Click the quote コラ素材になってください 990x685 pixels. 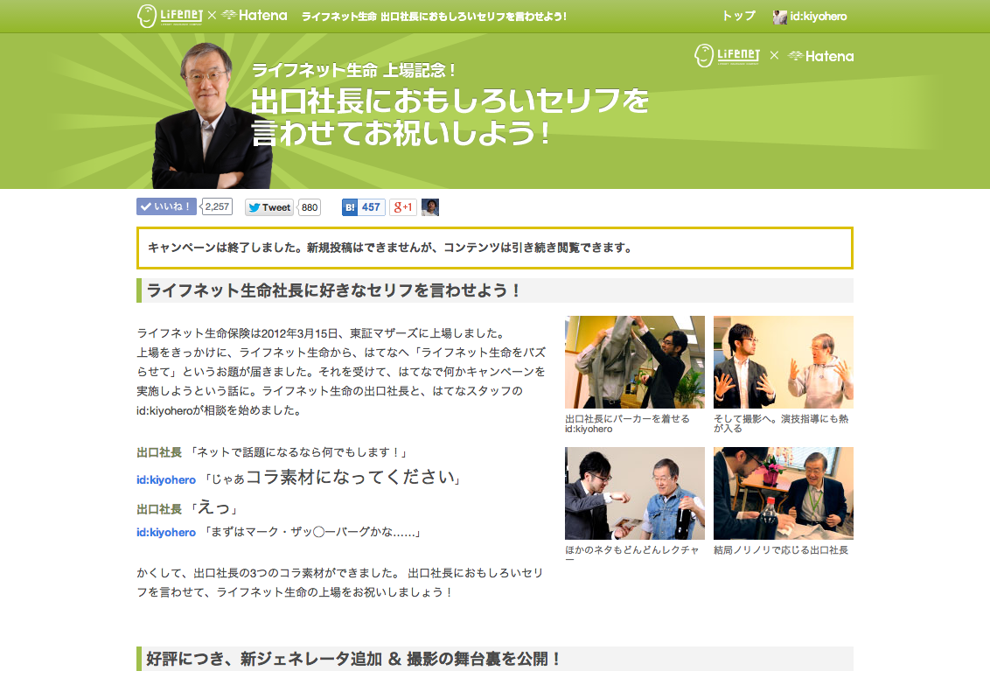[351, 477]
